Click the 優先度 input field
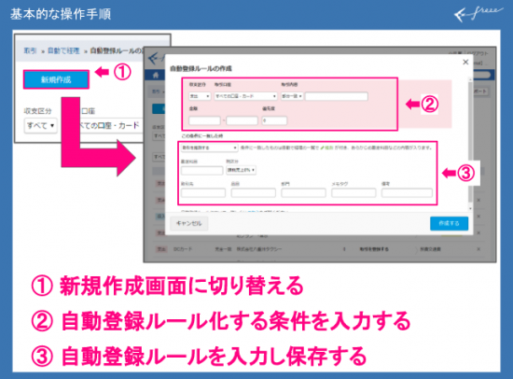 point(274,120)
